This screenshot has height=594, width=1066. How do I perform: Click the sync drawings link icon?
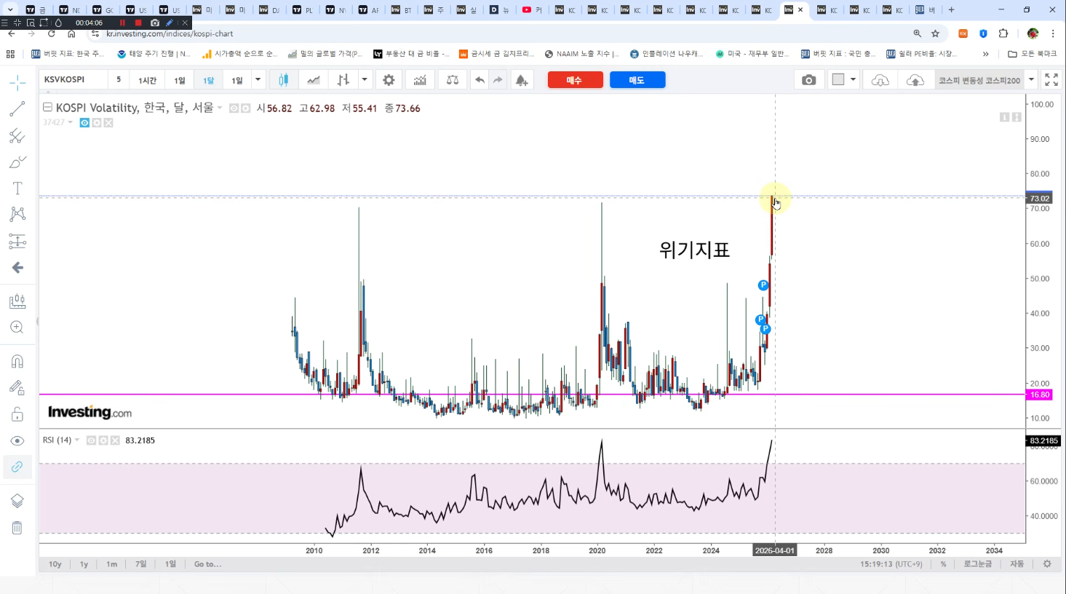coord(17,467)
